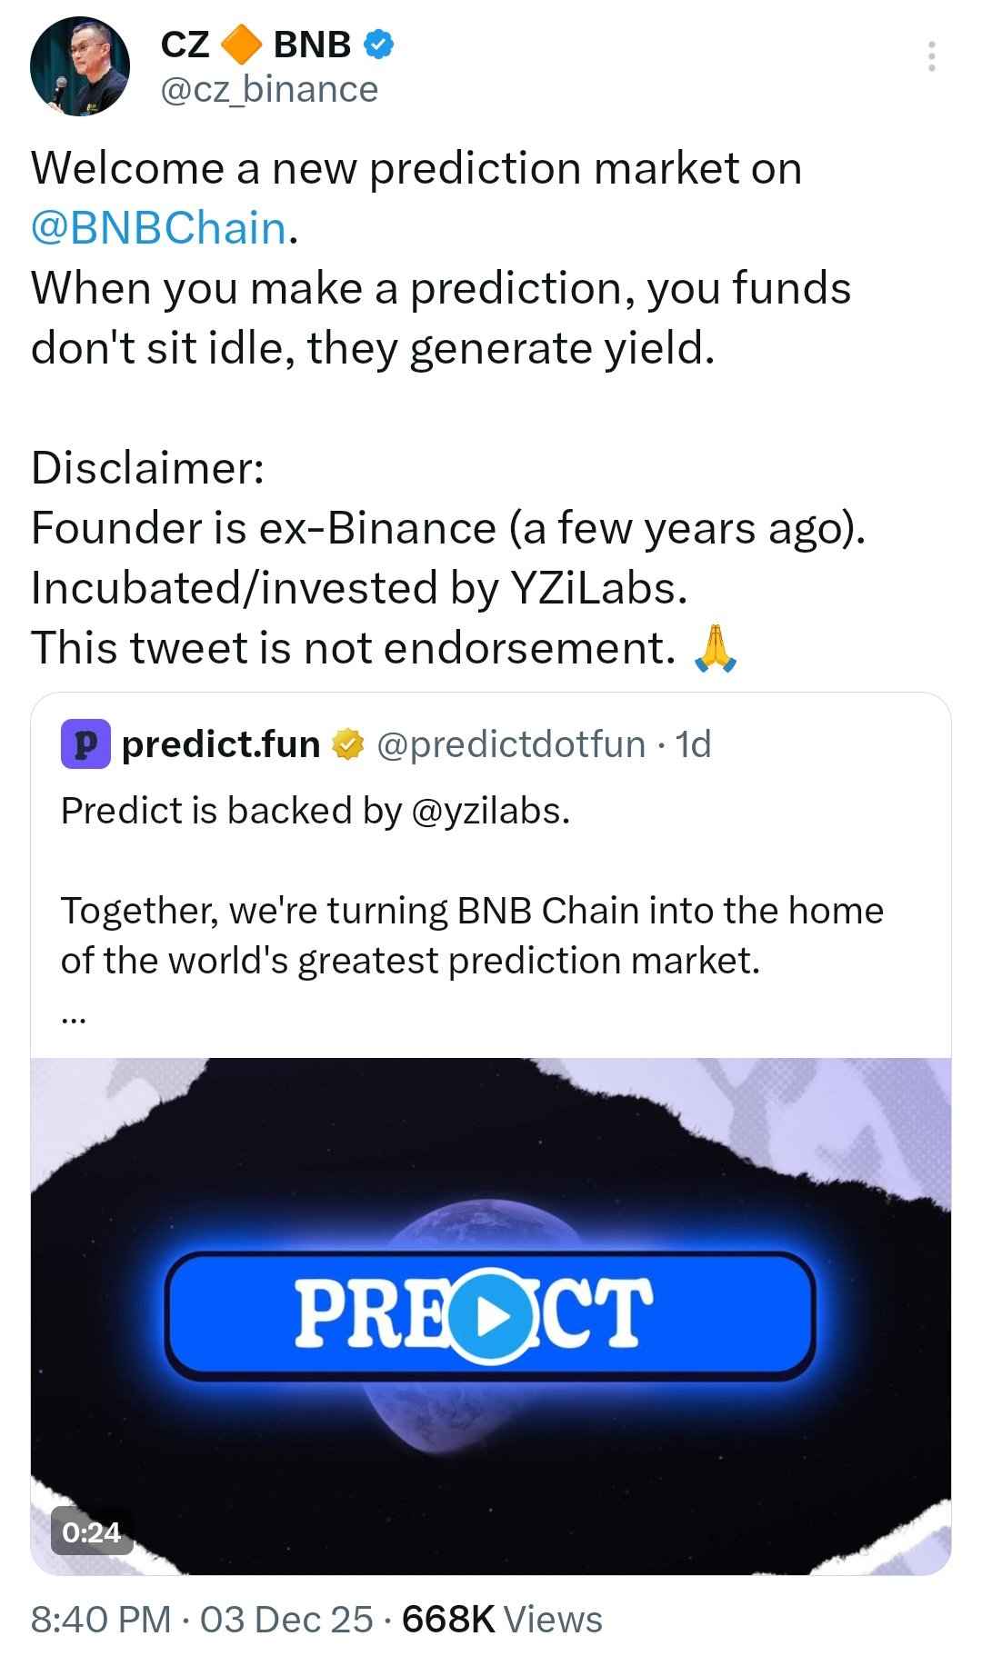Click the orange diamond icon in CZ's name
Image resolution: width=982 pixels, height=1666 pixels.
(x=242, y=44)
